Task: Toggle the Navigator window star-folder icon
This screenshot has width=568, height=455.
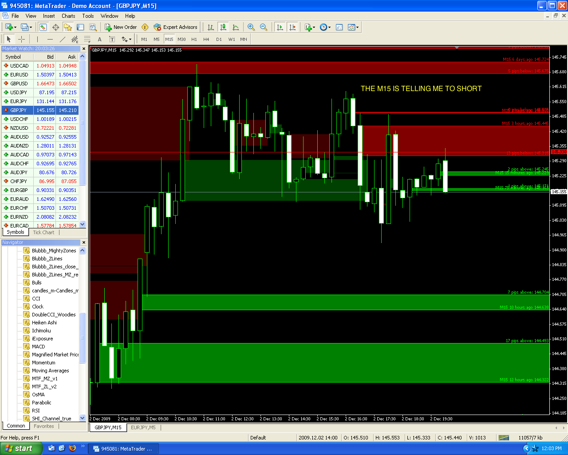Action: (68, 27)
